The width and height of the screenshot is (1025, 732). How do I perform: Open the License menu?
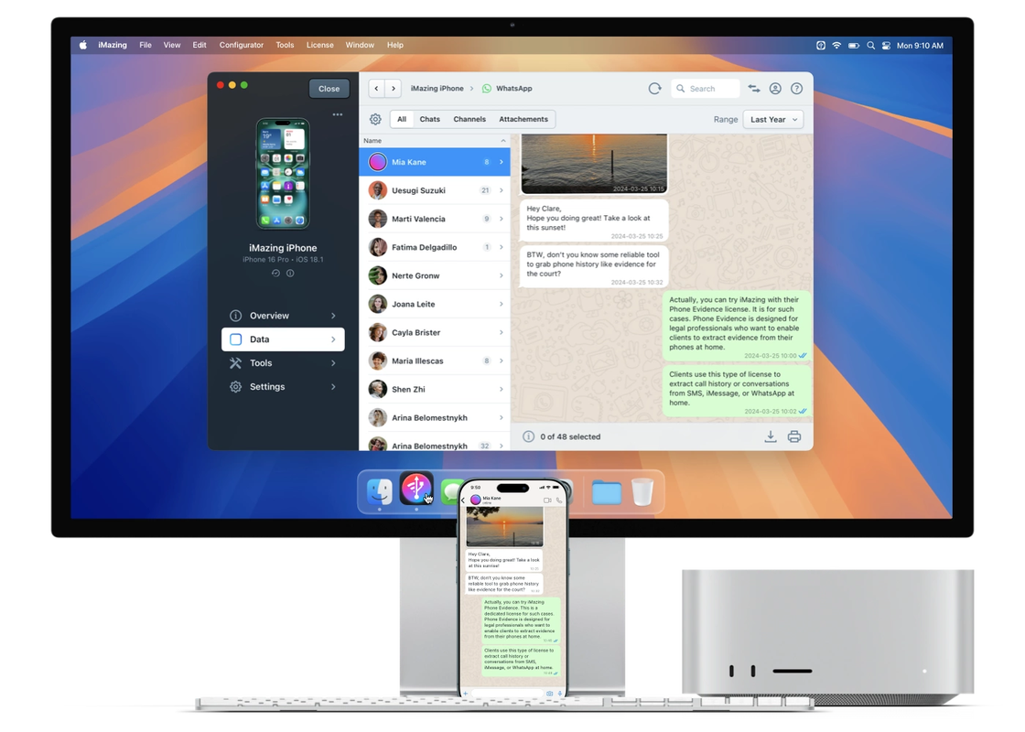[319, 45]
